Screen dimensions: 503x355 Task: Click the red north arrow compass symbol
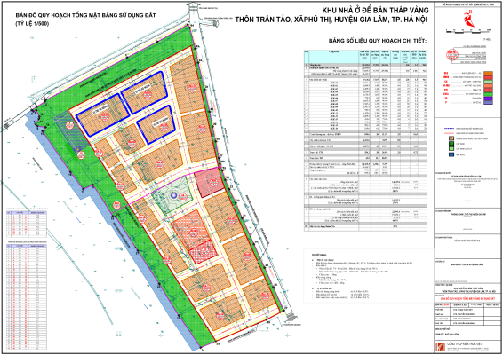tap(468, 19)
